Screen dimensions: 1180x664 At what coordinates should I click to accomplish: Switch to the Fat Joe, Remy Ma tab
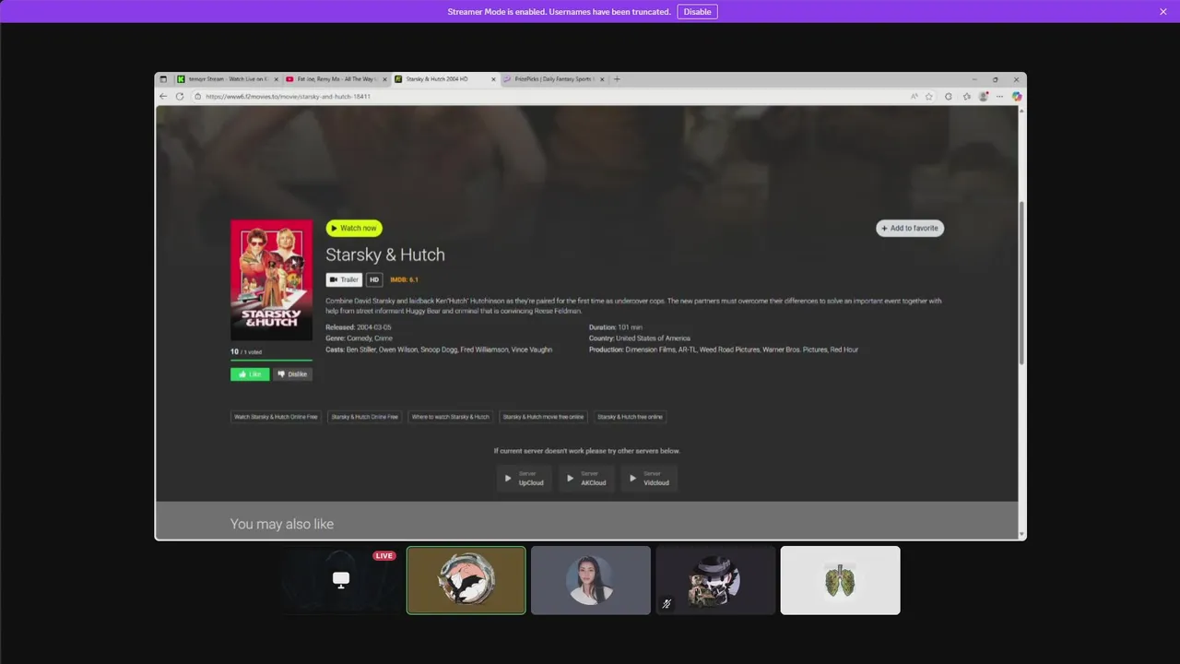click(336, 79)
